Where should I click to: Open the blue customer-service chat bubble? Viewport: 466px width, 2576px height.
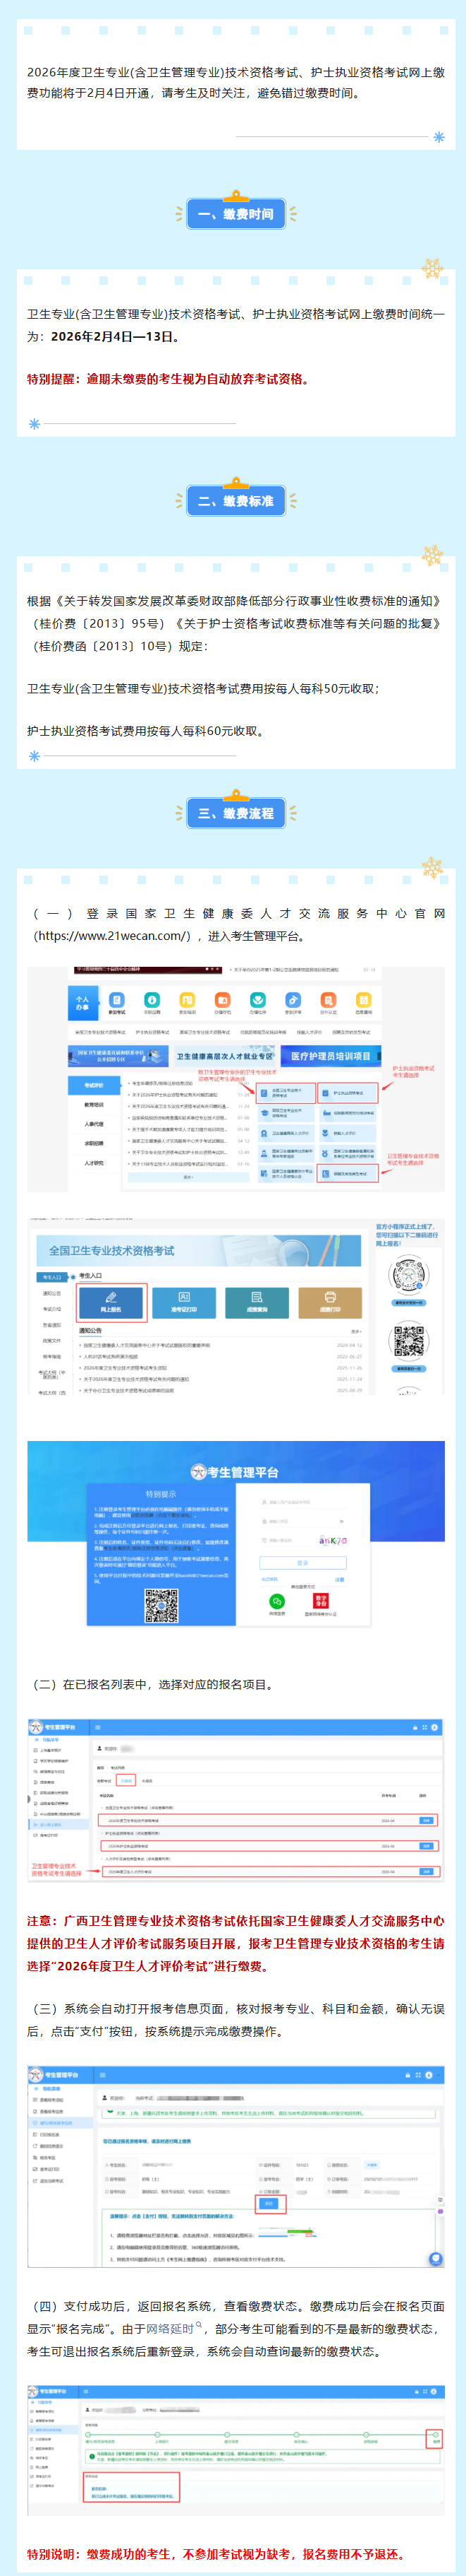point(435,2258)
